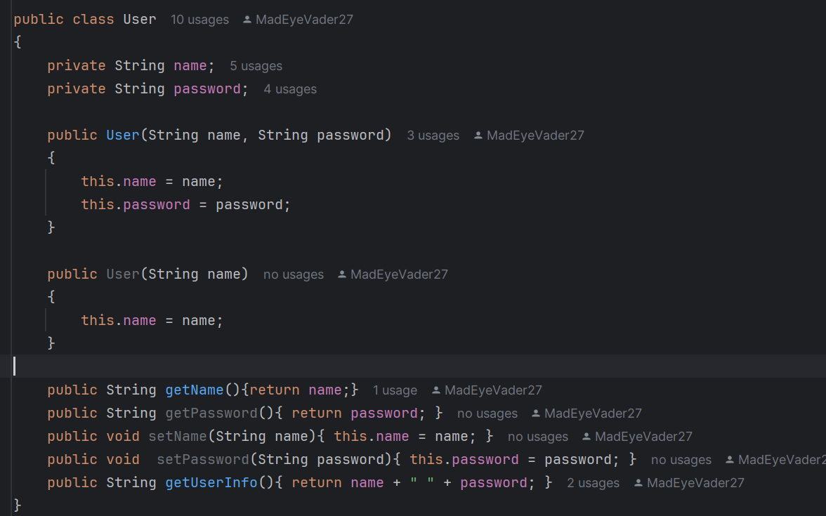Image resolution: width=826 pixels, height=516 pixels.
Task: Click the User class name in class declaration
Action: pyautogui.click(x=140, y=19)
